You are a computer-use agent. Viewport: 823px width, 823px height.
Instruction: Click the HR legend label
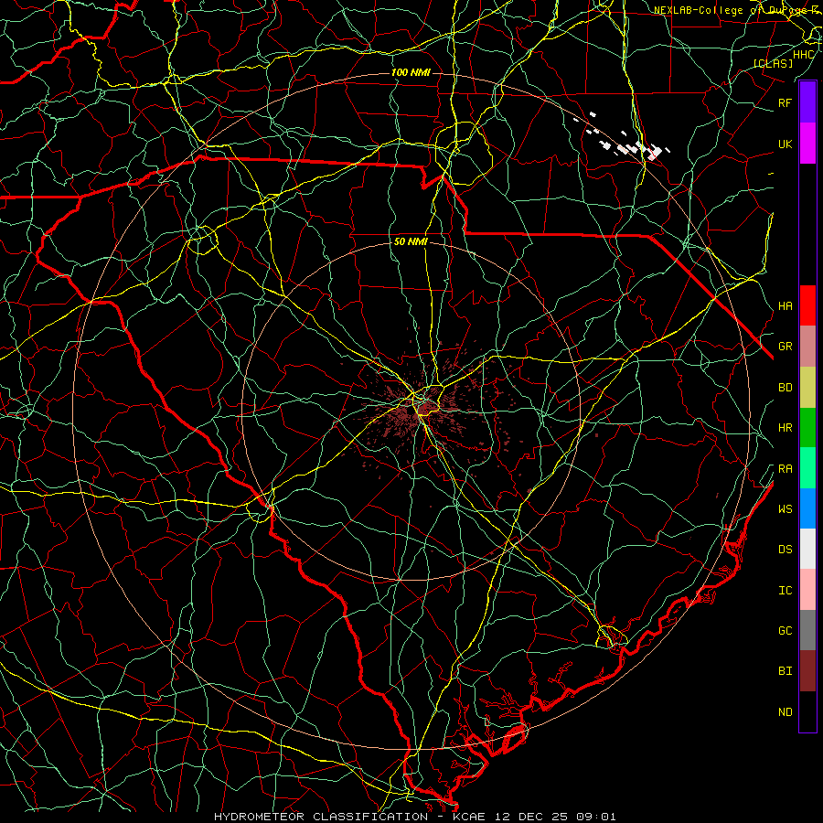785,428
